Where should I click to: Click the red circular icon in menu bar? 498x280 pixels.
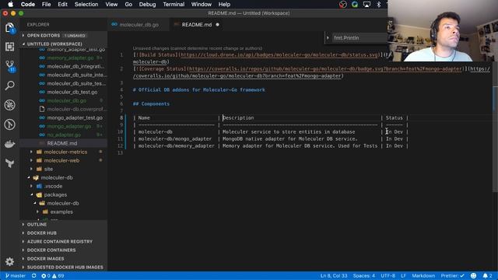click(342, 5)
